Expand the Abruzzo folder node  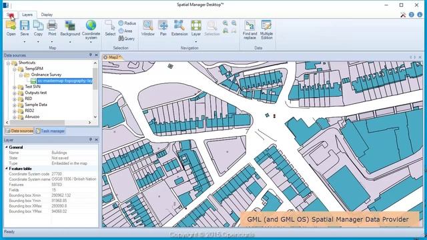pyautogui.click(x=15, y=117)
